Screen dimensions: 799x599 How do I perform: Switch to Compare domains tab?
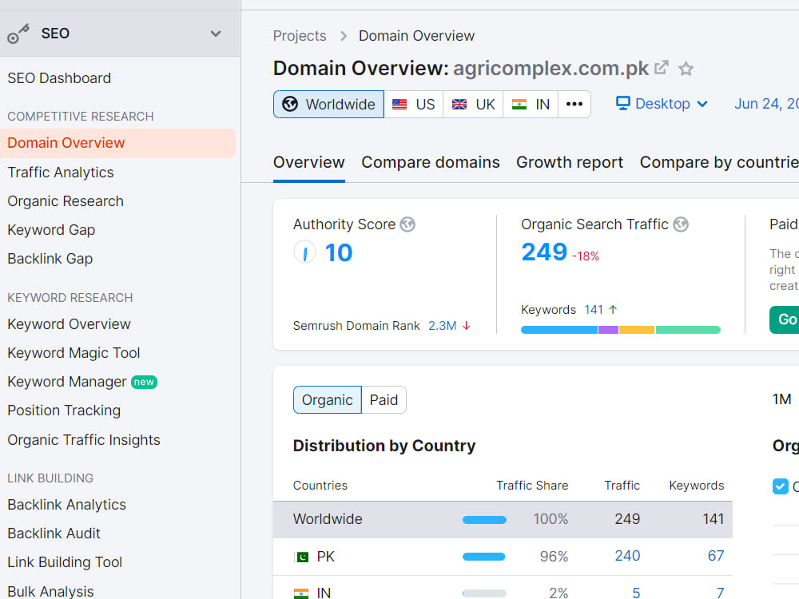(x=431, y=162)
